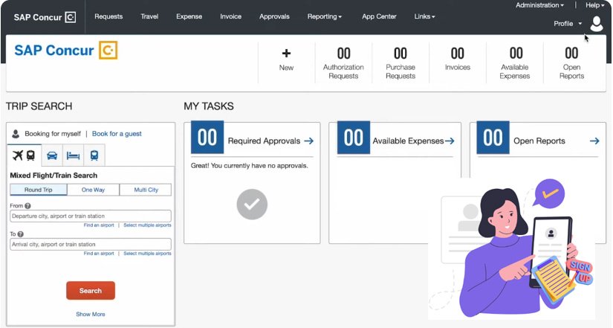The height and width of the screenshot is (328, 613).
Task: Click the red Search button
Action: coord(91,291)
